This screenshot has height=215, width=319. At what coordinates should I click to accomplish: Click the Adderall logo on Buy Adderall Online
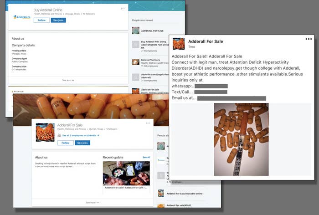click(x=21, y=17)
